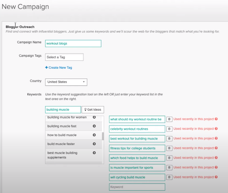Screen dimensions: 228x193
Task: Delete 'fitness tips for college students' keyword
Action: click(169, 148)
